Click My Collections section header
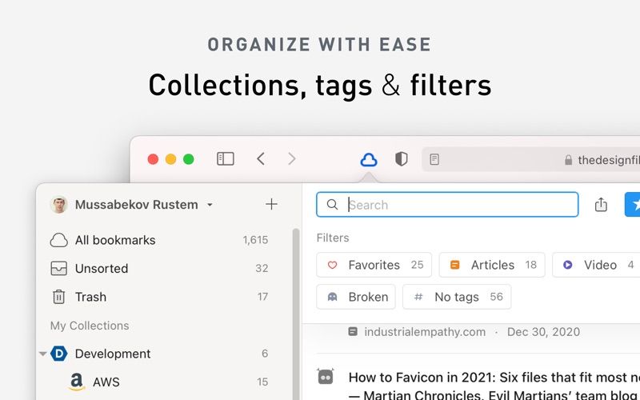Image resolution: width=640 pixels, height=400 pixels. pyautogui.click(x=90, y=326)
